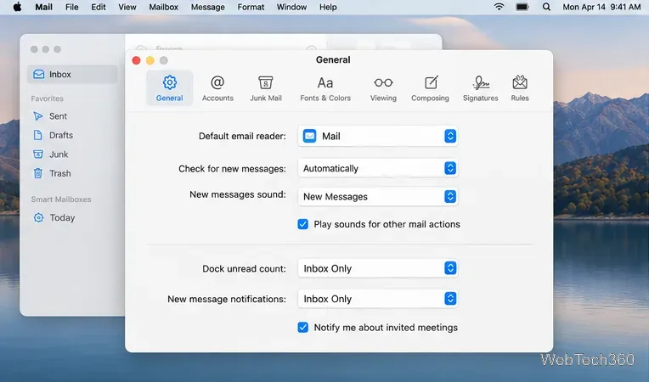Click the date and time display
The image size is (649, 382).
(601, 7)
